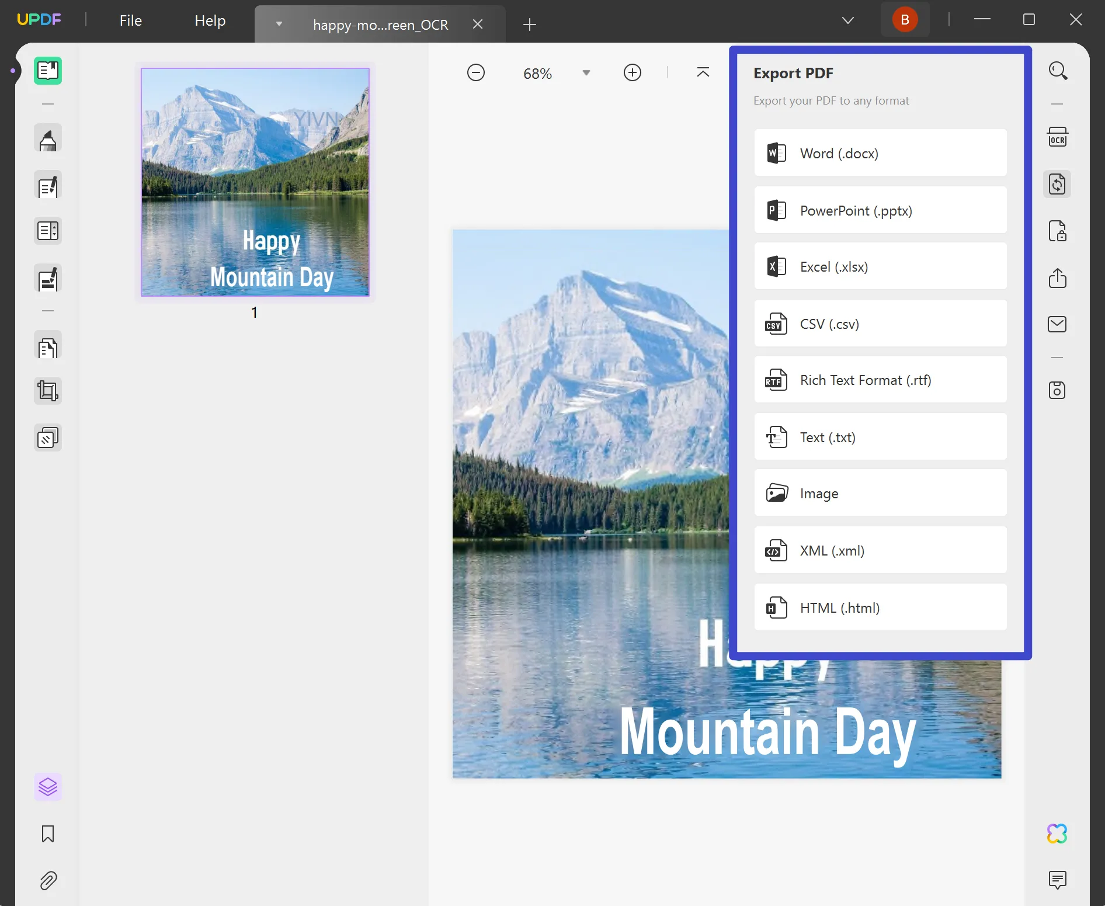Open the OCR recognition tool
Viewport: 1105px width, 906px height.
click(1057, 137)
